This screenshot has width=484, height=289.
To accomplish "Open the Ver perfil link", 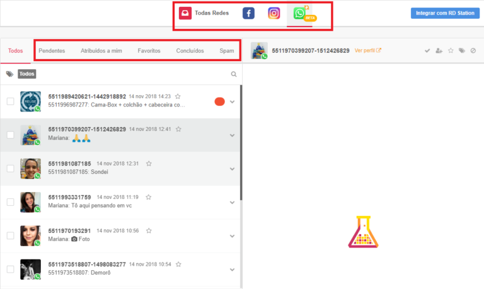I will pyautogui.click(x=367, y=50).
